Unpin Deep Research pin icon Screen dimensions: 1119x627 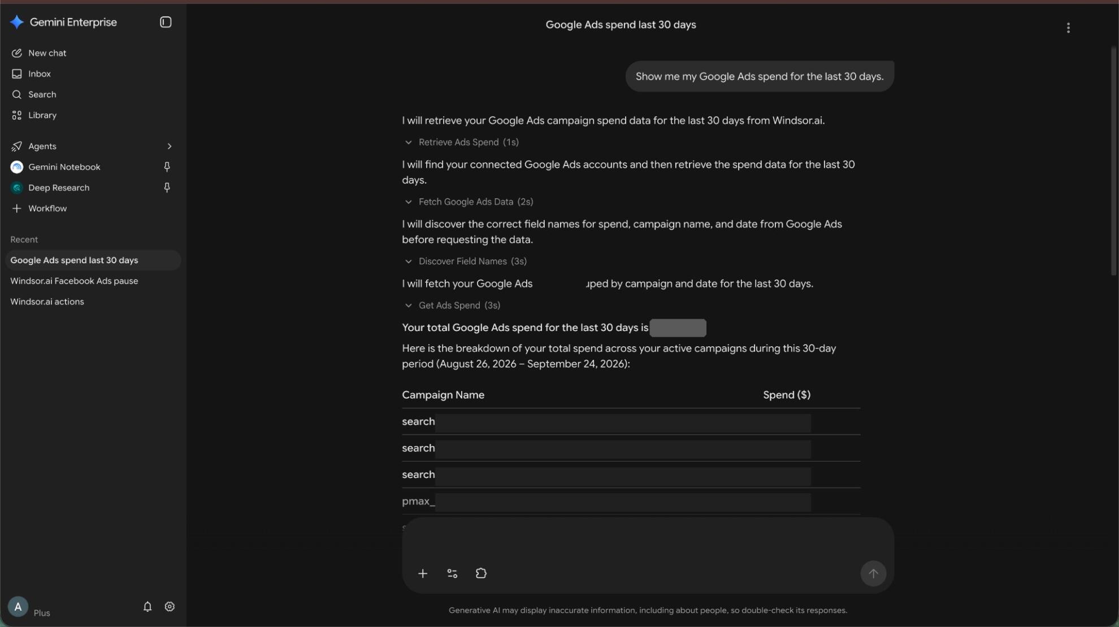pyautogui.click(x=167, y=188)
